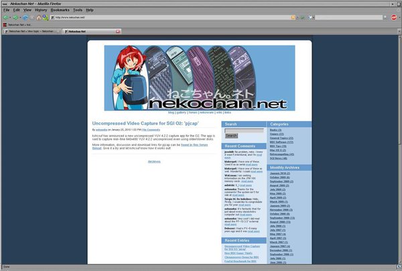
Task: Open the 'January 2010' monthly archive
Action: [x=280, y=173]
